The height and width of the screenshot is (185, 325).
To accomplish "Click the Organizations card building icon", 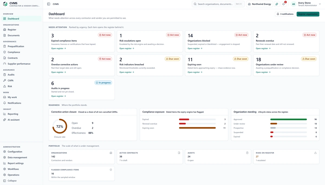I will (111, 153).
